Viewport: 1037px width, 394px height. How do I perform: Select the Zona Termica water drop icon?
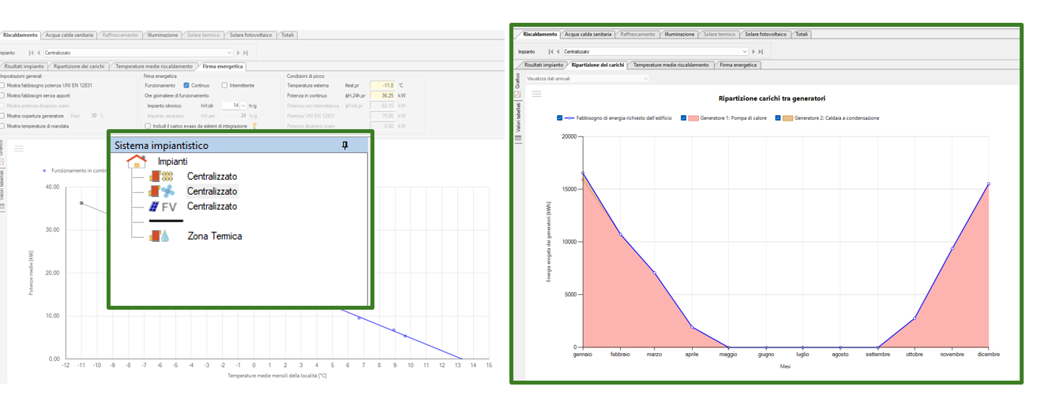click(160, 236)
